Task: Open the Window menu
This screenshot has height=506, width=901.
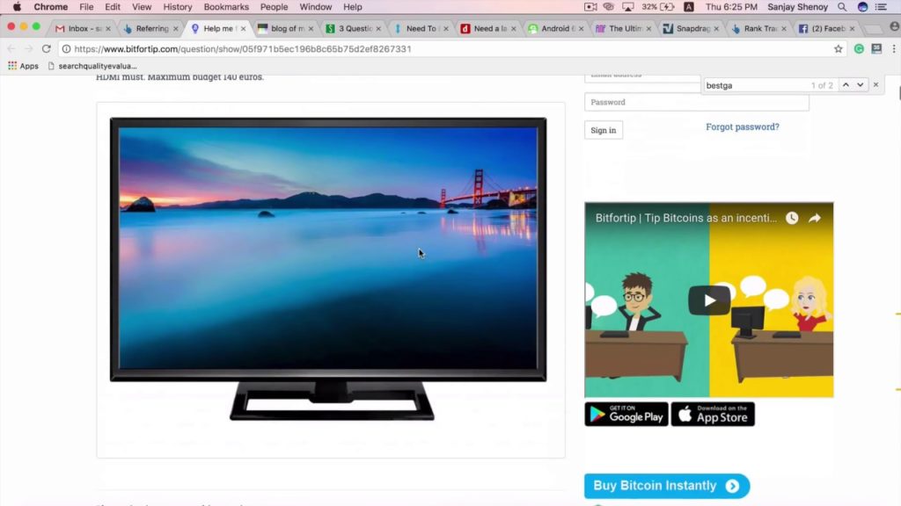Action: point(316,7)
